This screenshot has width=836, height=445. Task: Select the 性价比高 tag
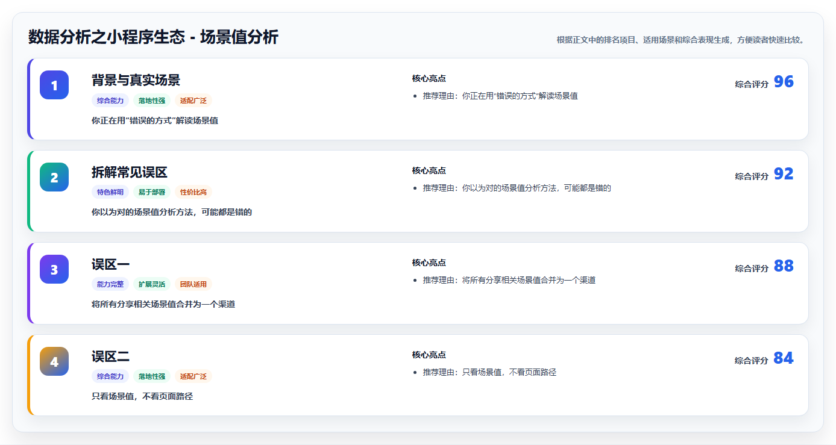tap(193, 192)
